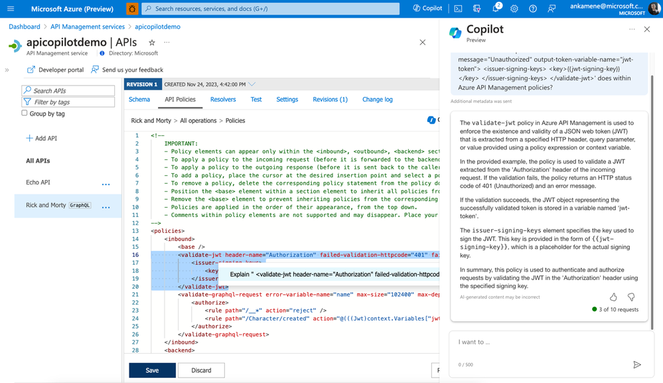Expand the Revision 1 dropdown chevron
Viewport: 663px width, 383px height.
[252, 84]
